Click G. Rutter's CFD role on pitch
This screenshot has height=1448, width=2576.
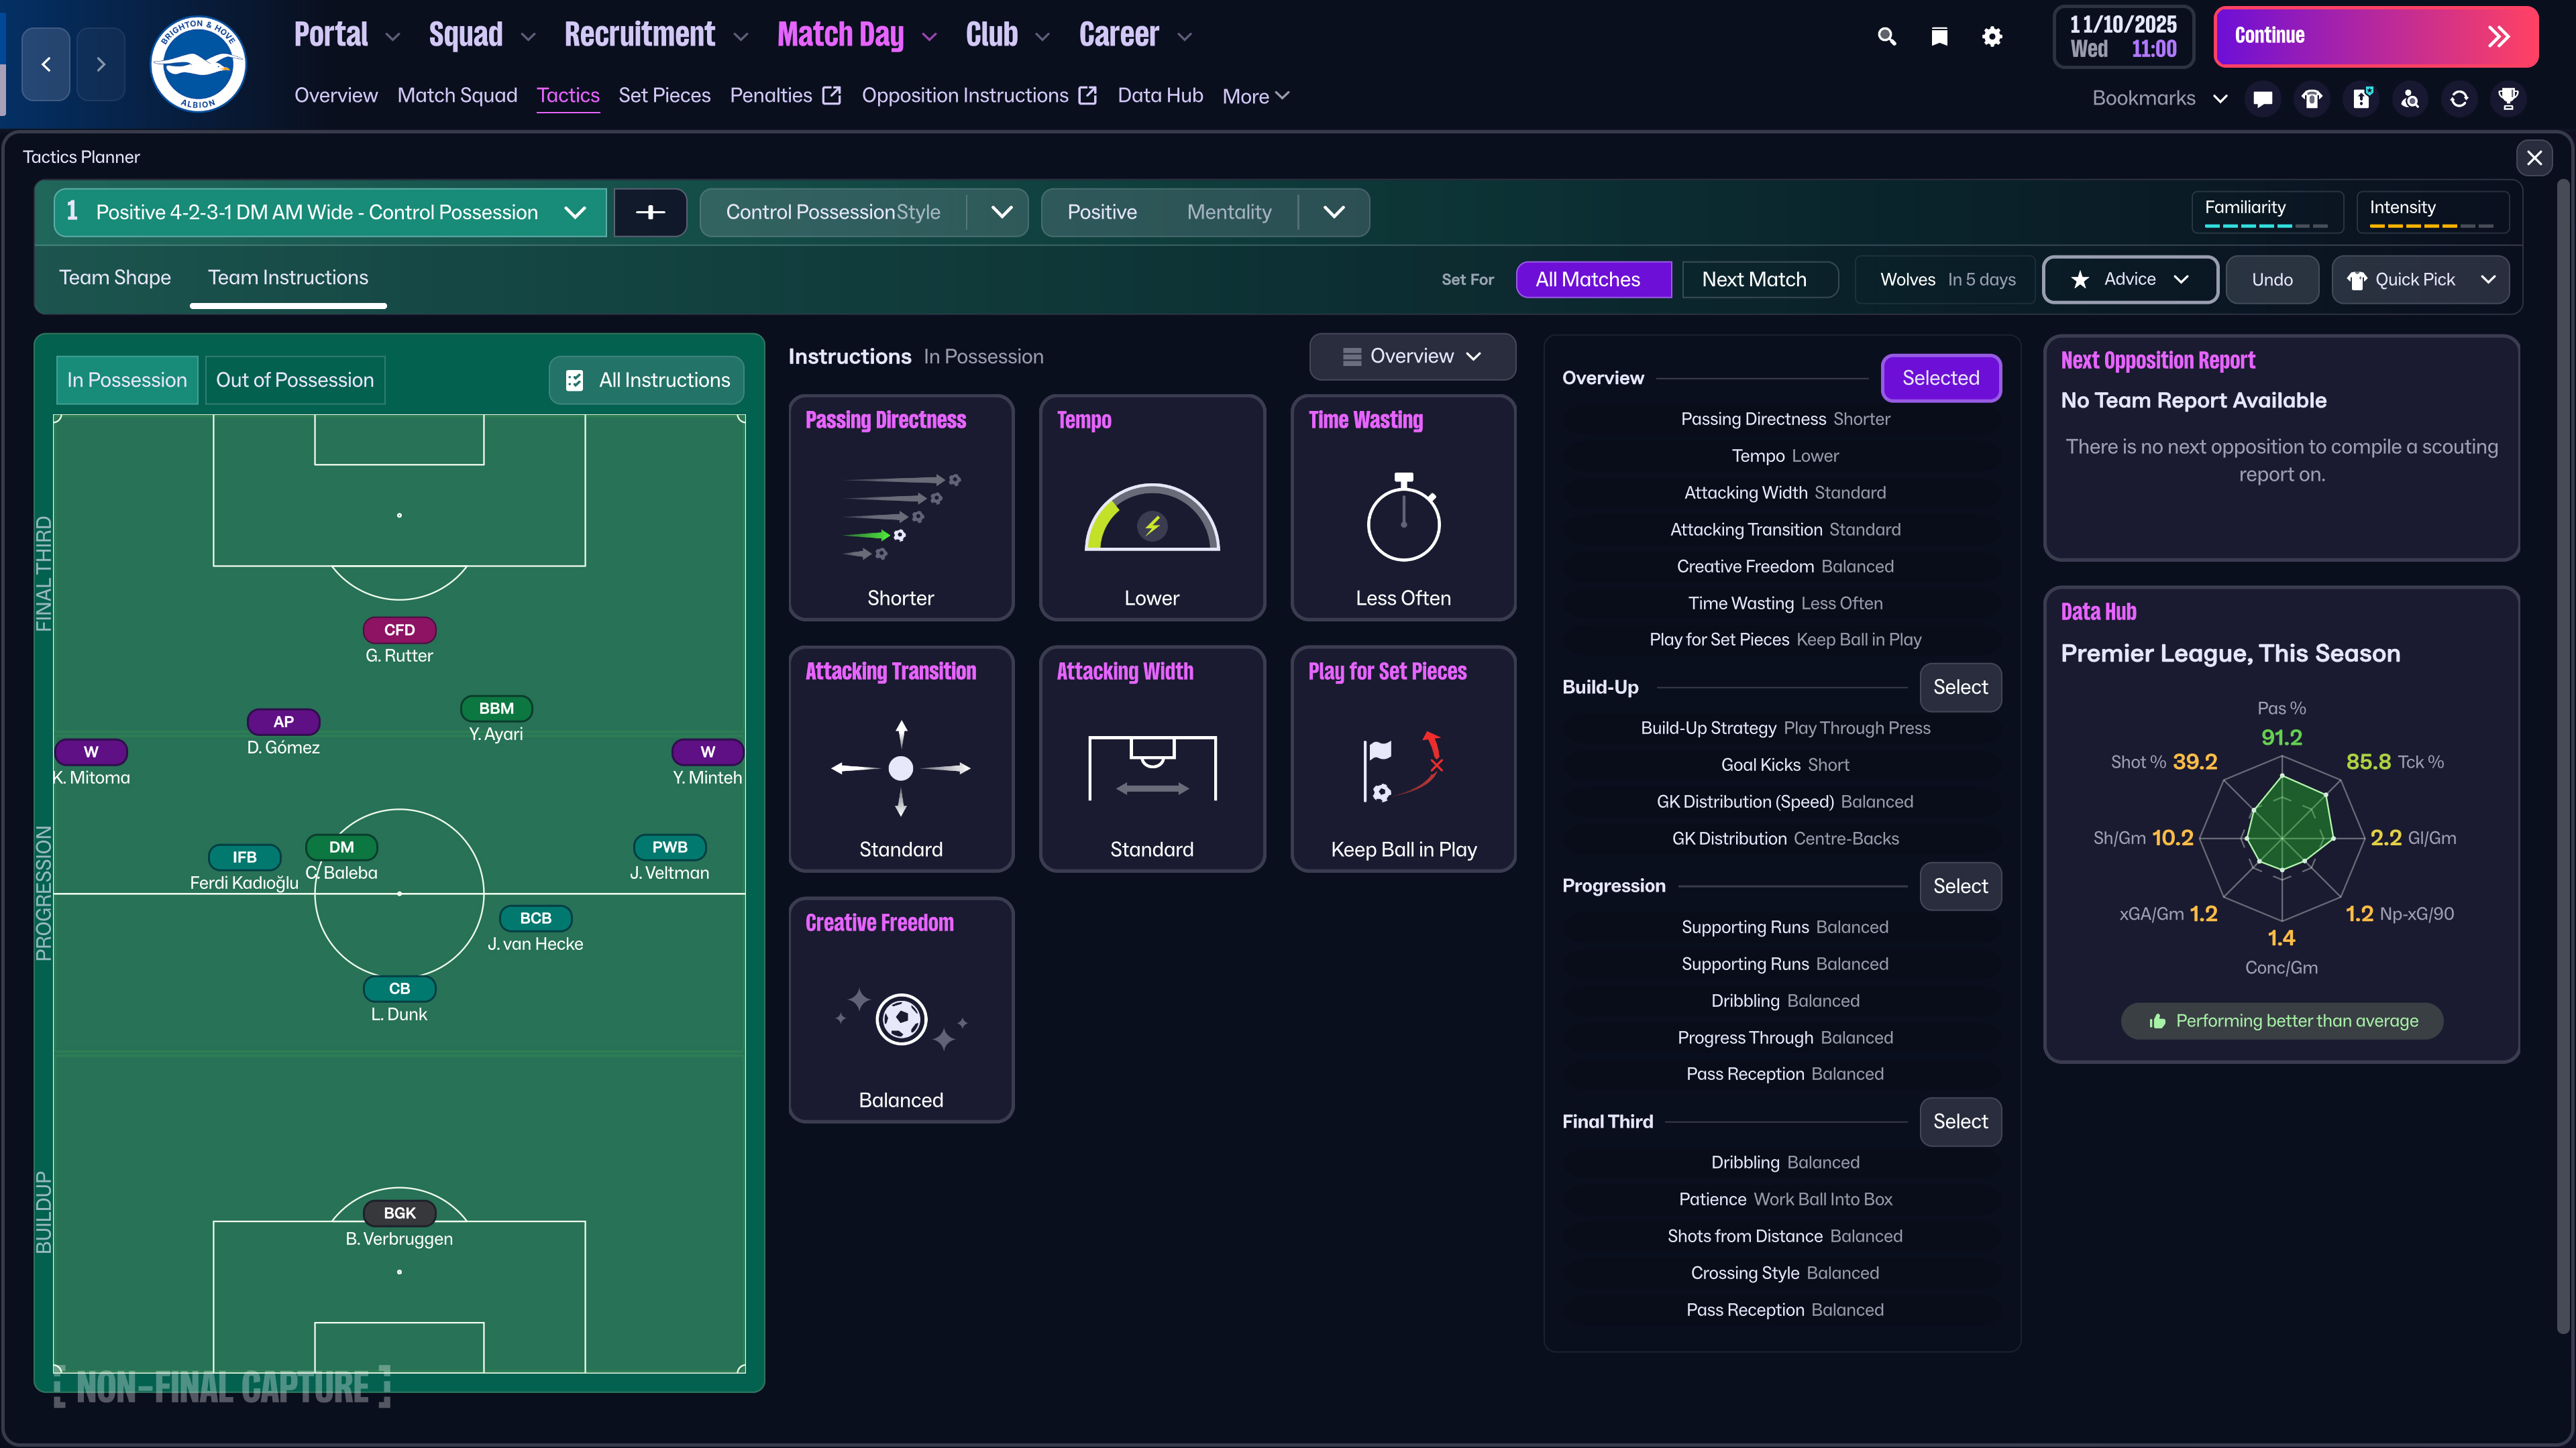point(399,631)
